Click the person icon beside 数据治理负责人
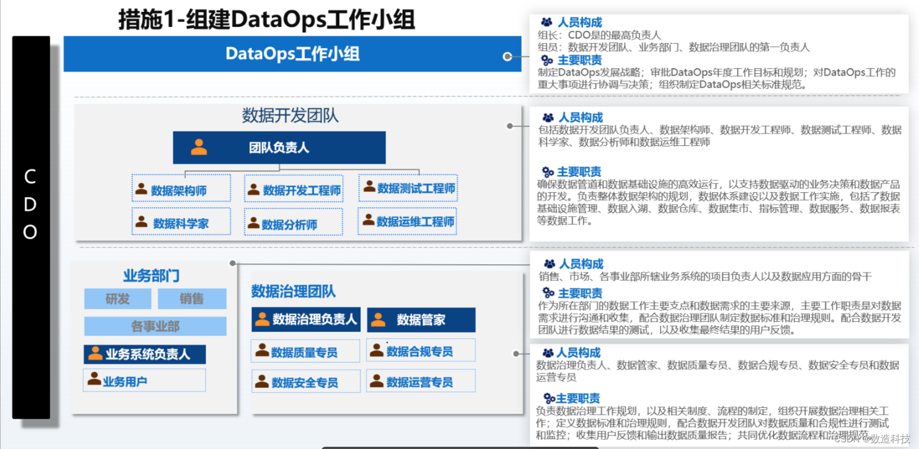This screenshot has width=919, height=449. pos(262,319)
